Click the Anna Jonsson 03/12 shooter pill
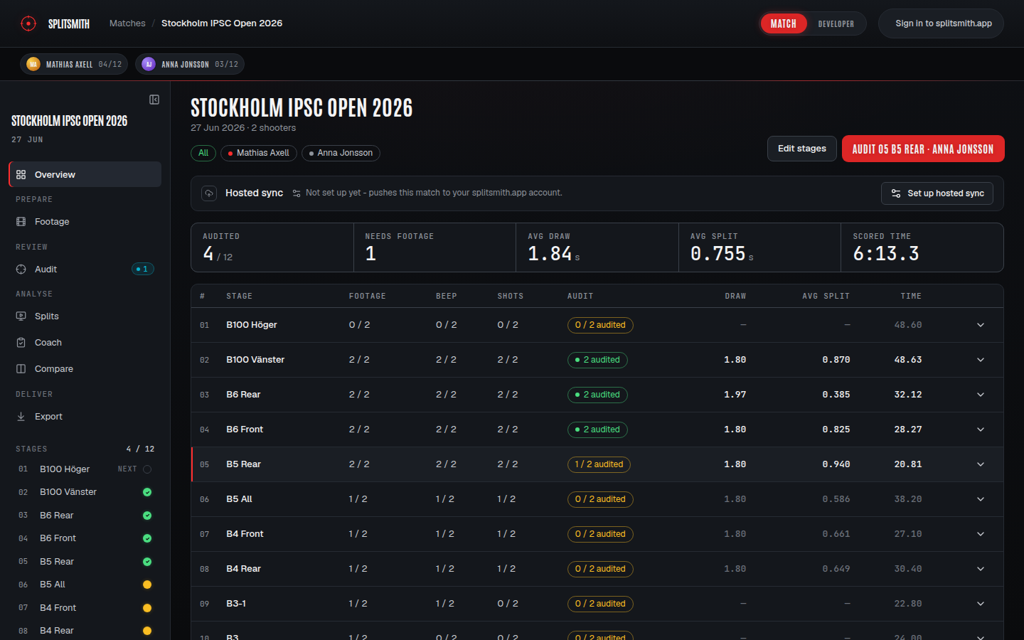Viewport: 1024px width, 640px height. point(190,64)
